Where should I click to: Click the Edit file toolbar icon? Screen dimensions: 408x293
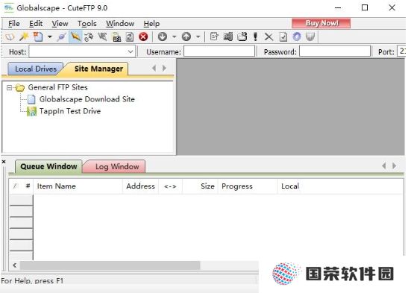pos(214,37)
